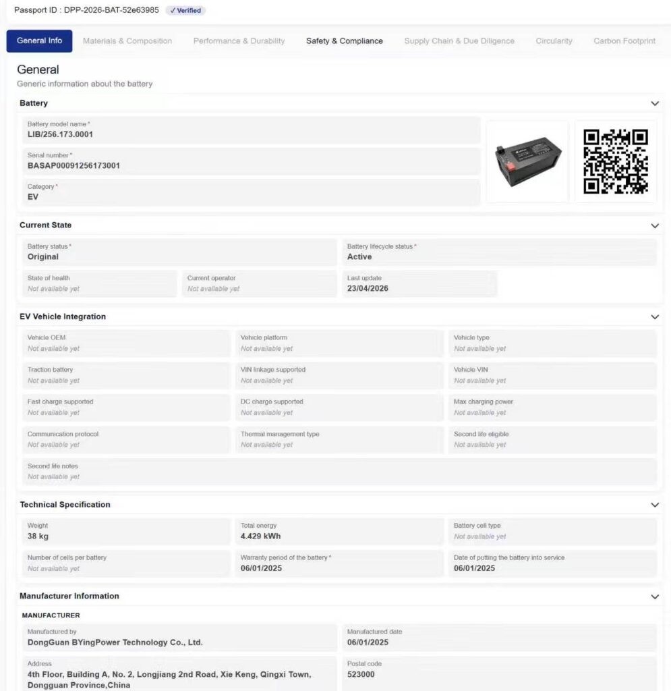The height and width of the screenshot is (691, 671).
Task: Collapse the Current State section
Action: click(x=655, y=225)
